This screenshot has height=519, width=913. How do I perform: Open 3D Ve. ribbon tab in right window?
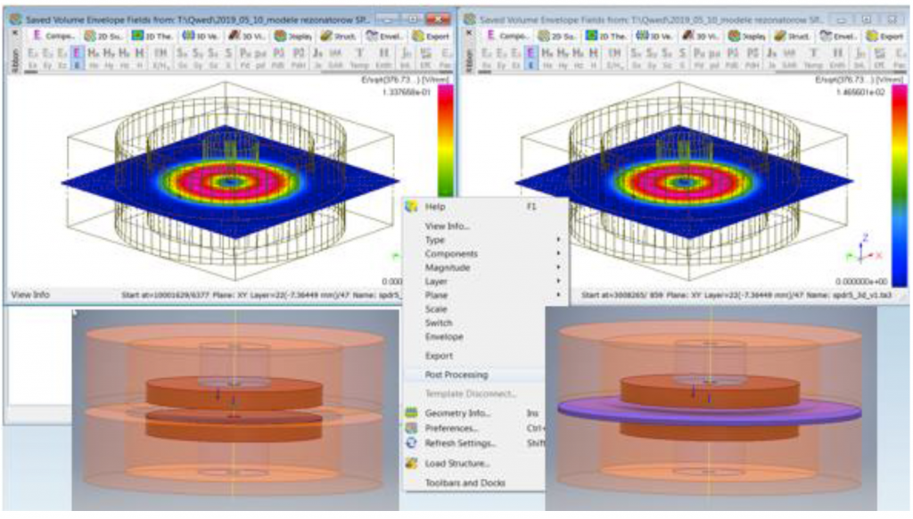pos(654,36)
